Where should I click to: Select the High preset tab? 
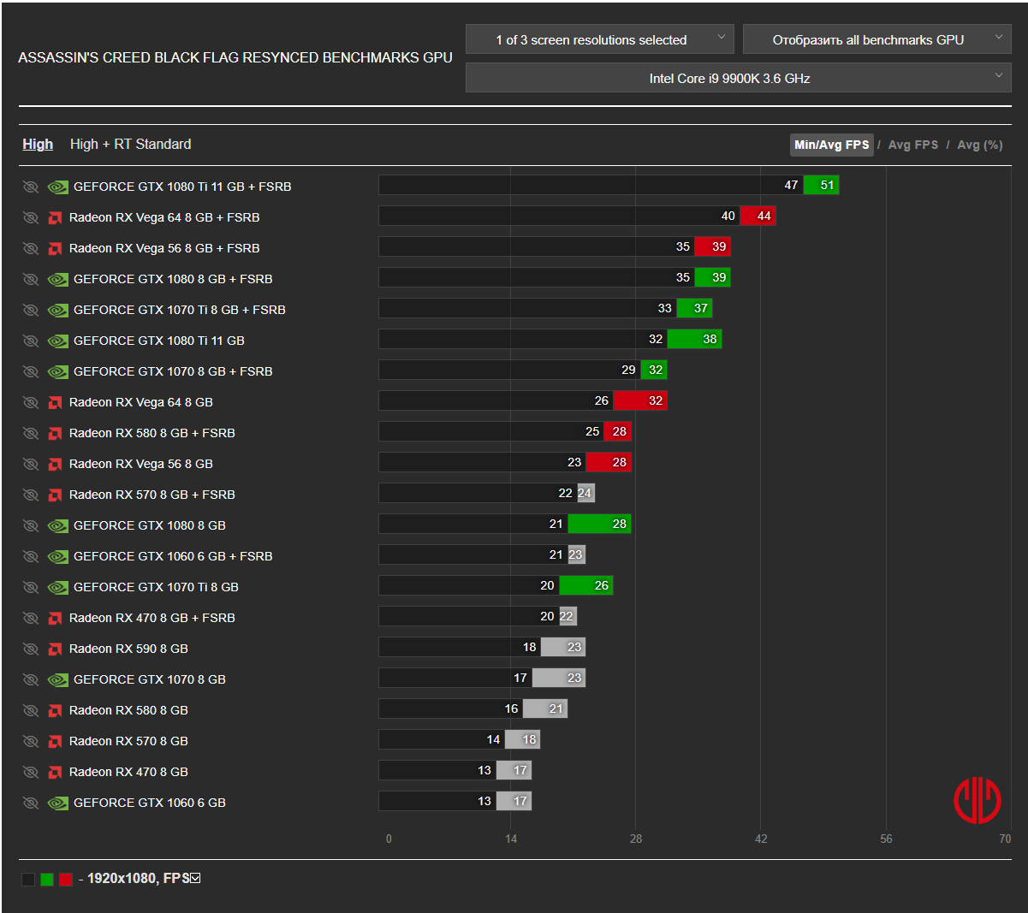(38, 144)
